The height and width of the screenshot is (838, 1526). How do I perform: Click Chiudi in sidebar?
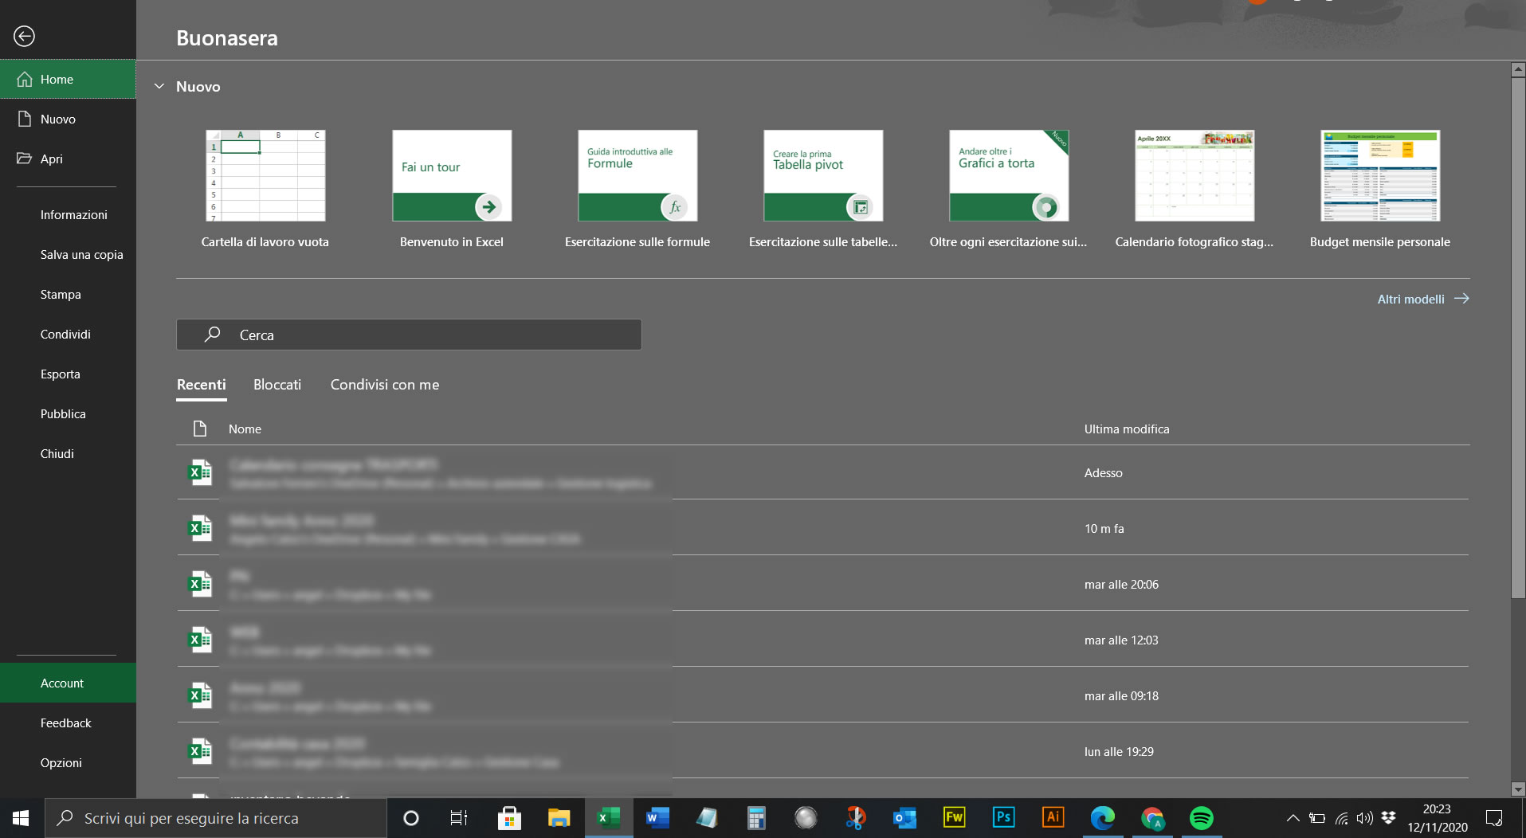pyautogui.click(x=68, y=453)
